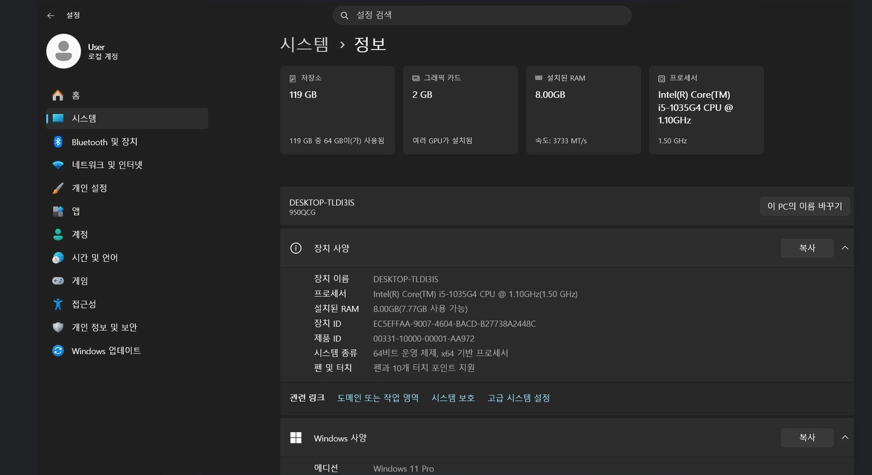Image resolution: width=872 pixels, height=475 pixels.
Task: Copy device specs with 장치 사양 복사 button
Action: (807, 248)
